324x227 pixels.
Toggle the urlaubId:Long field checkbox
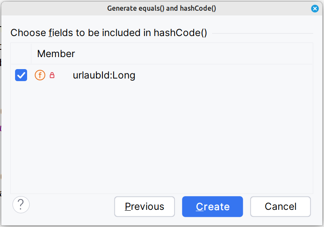point(21,76)
